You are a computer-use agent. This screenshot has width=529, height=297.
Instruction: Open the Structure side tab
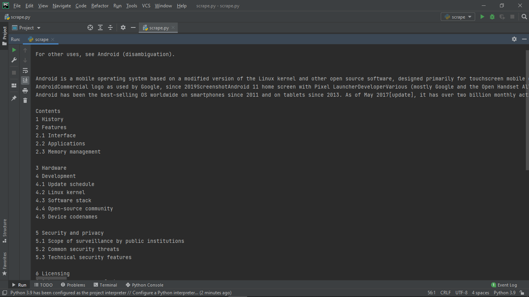(4, 230)
